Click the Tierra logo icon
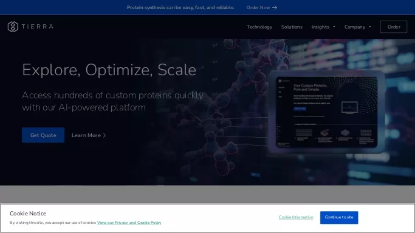The width and height of the screenshot is (415, 233). click(13, 27)
